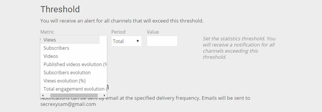Select Views evolution (%) metric
322x112 pixels.
click(73, 81)
